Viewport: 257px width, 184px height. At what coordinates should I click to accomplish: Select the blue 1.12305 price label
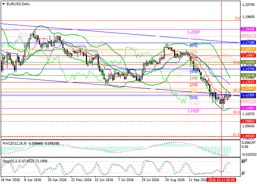(248, 95)
